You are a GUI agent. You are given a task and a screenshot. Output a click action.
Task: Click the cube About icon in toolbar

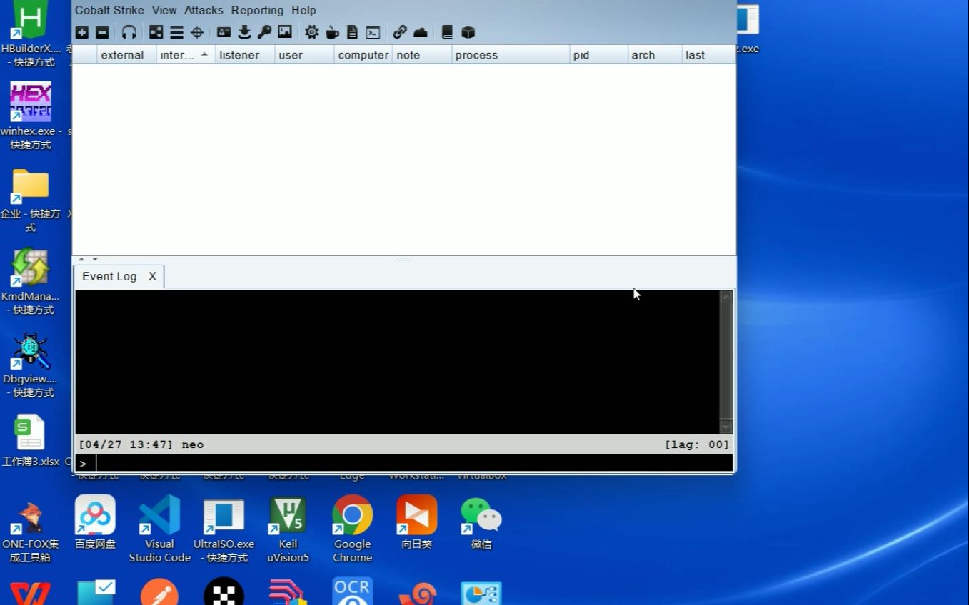(x=468, y=32)
